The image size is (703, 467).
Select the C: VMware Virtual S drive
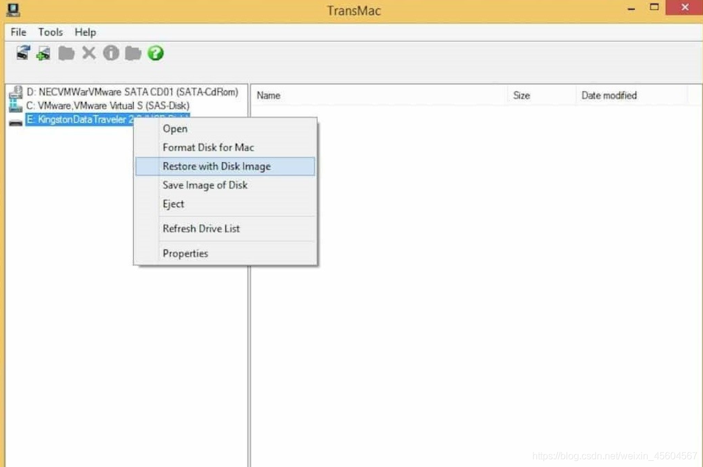[x=108, y=106]
